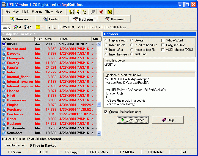Select the Rpsfavorite file row
198x156 pixels.
[x=49, y=128]
